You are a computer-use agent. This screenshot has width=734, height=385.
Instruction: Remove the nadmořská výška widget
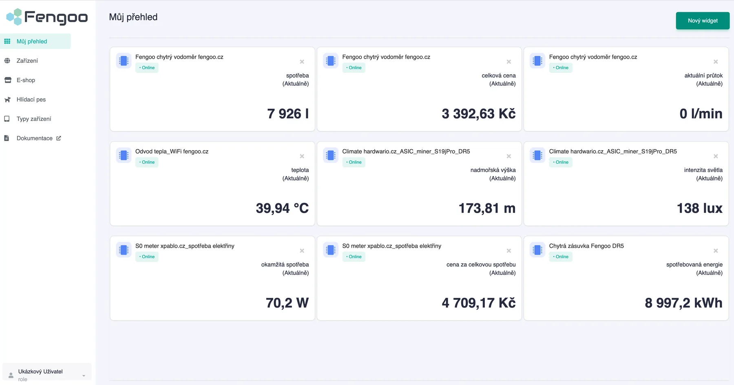coord(509,156)
